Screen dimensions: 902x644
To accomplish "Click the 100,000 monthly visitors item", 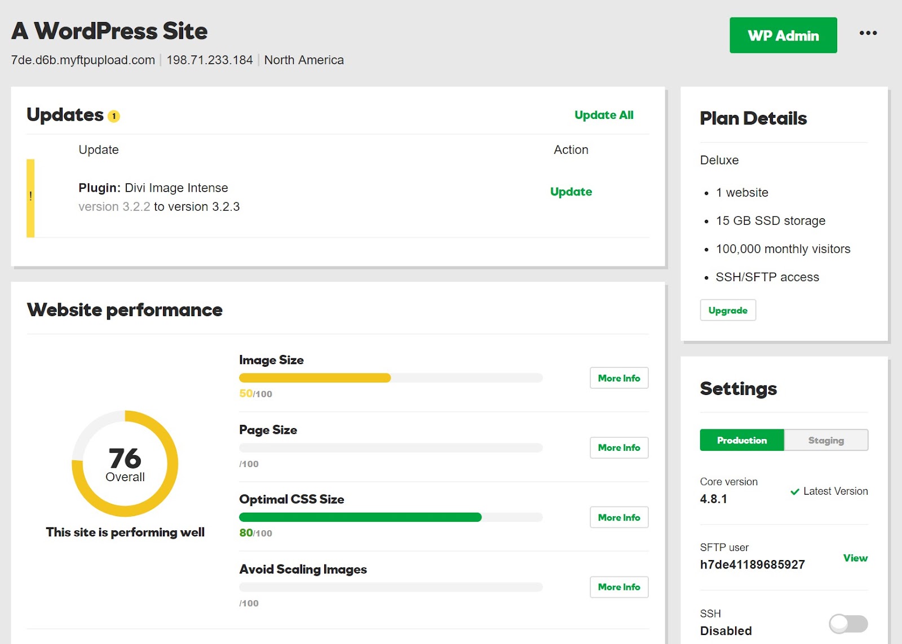I will pyautogui.click(x=783, y=249).
